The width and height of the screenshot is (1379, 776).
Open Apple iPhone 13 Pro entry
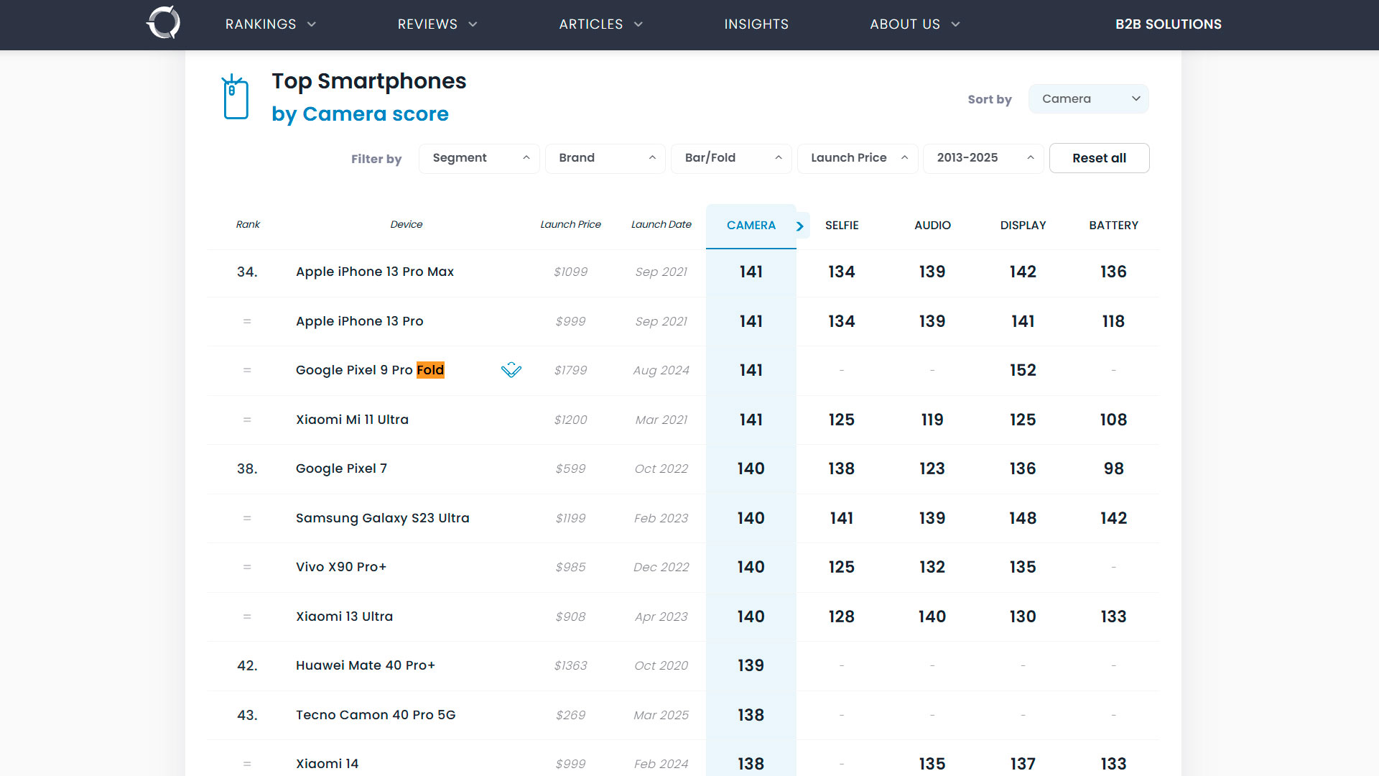pos(359,321)
